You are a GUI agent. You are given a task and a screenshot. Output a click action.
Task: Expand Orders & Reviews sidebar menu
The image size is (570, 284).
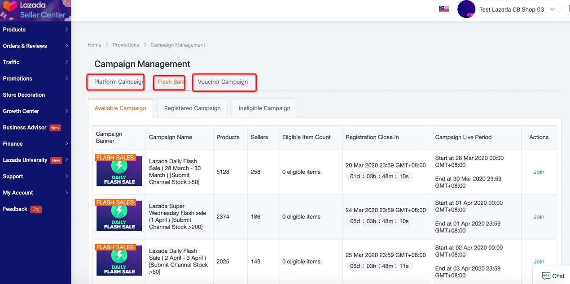(35, 46)
